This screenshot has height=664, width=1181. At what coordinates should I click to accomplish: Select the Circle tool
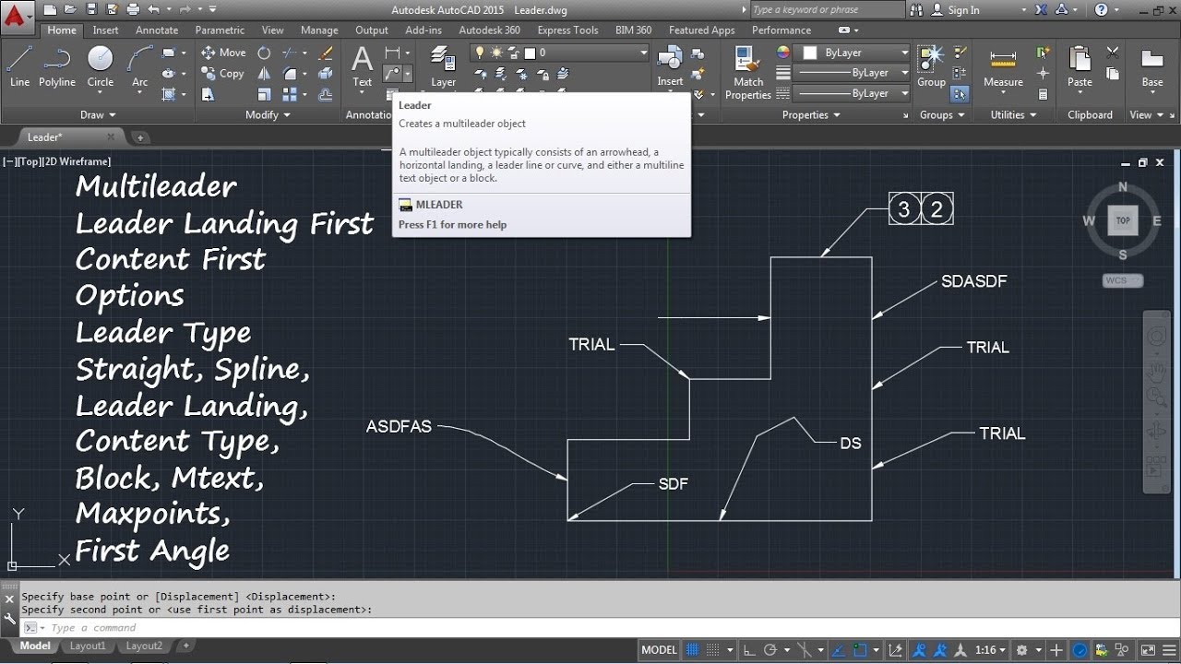point(101,66)
